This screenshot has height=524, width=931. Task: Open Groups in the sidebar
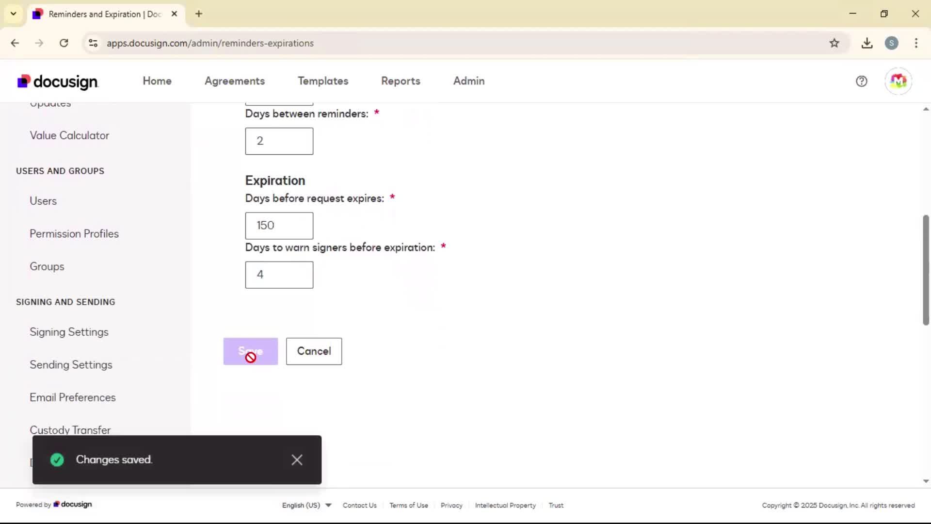[47, 266]
